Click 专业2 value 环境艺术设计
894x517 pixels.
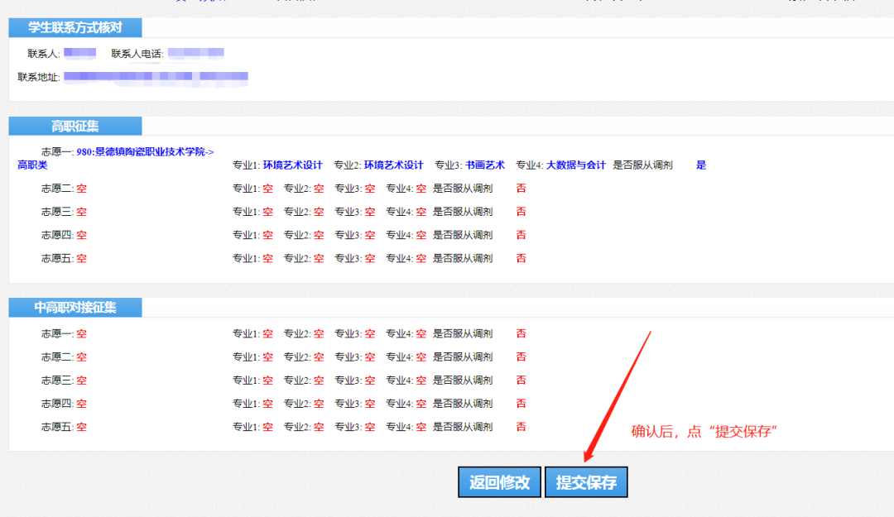pos(393,165)
